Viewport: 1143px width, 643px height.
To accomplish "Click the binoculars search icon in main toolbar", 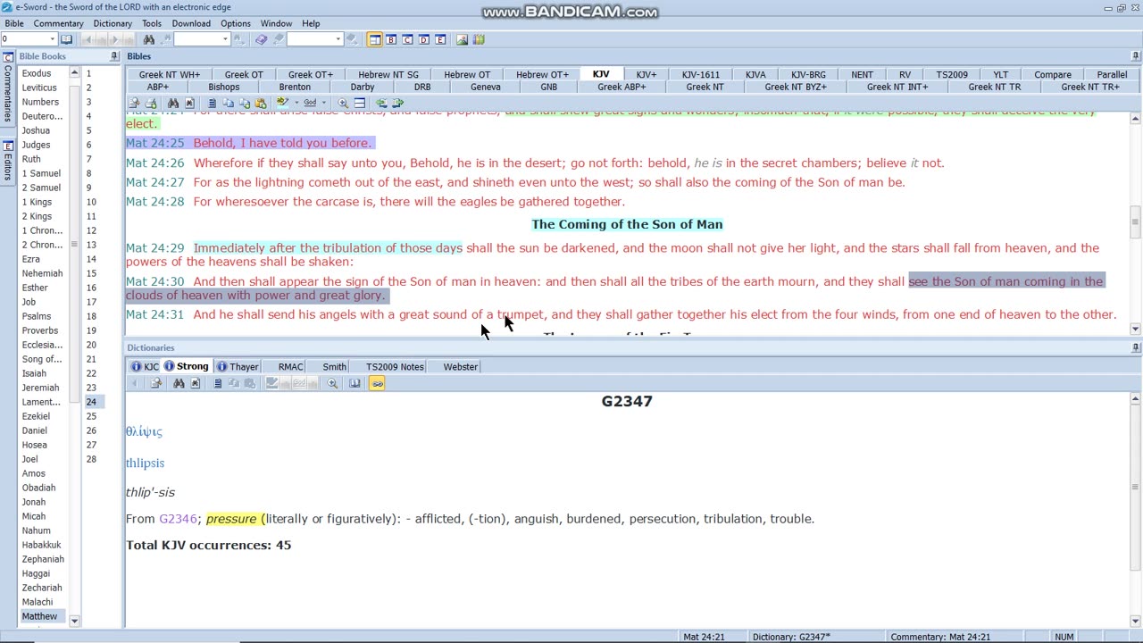I will pos(149,39).
